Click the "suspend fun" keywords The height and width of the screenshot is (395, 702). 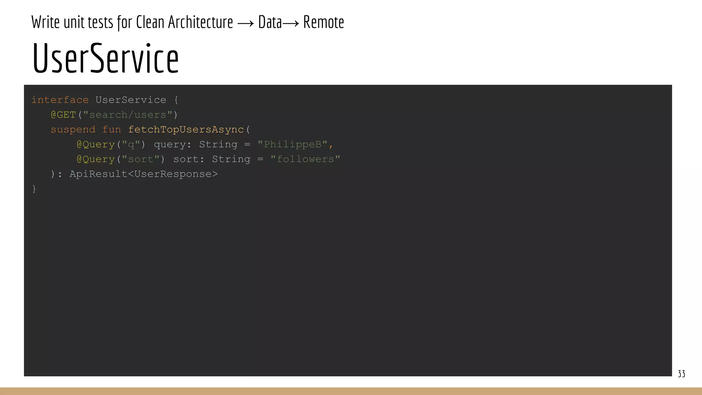point(86,129)
